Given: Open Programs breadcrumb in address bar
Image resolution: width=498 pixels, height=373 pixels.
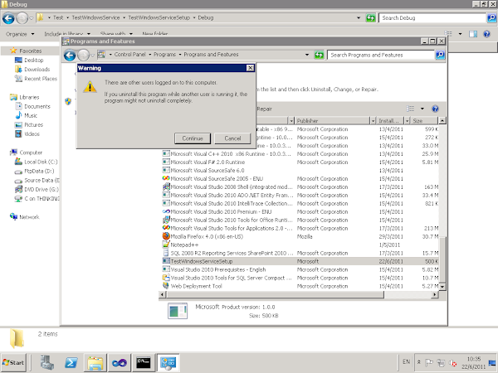Looking at the screenshot, I should click(x=164, y=55).
